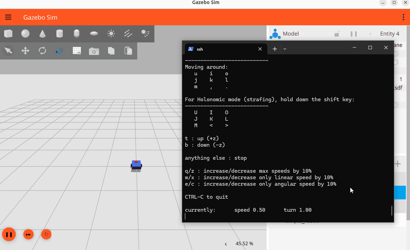The image size is (410, 250).
Task: Insert a sphere shape
Action: click(x=25, y=34)
